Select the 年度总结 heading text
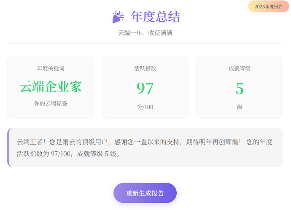 click(155, 17)
